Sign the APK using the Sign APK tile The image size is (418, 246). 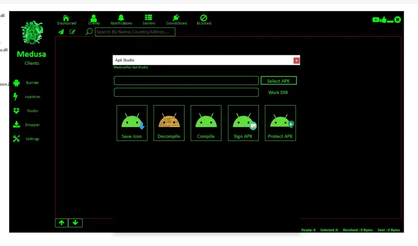[x=243, y=123]
